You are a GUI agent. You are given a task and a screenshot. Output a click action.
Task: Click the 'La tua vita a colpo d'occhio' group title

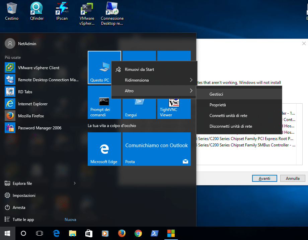(112, 126)
